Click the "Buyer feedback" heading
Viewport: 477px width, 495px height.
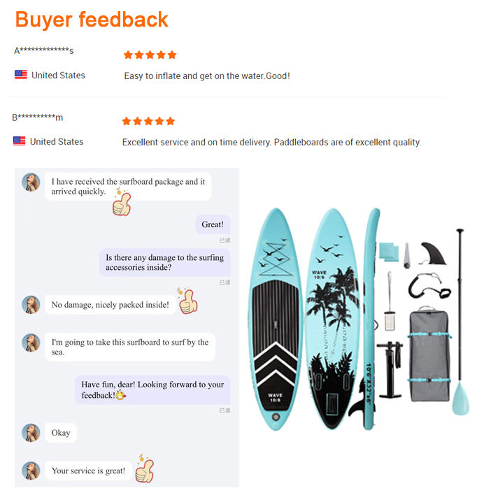point(92,19)
